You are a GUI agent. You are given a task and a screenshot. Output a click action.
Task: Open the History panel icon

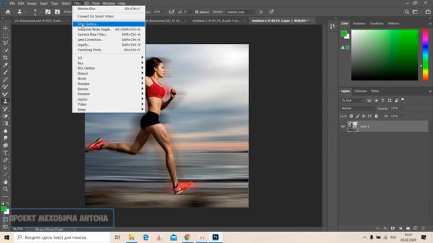click(332, 26)
